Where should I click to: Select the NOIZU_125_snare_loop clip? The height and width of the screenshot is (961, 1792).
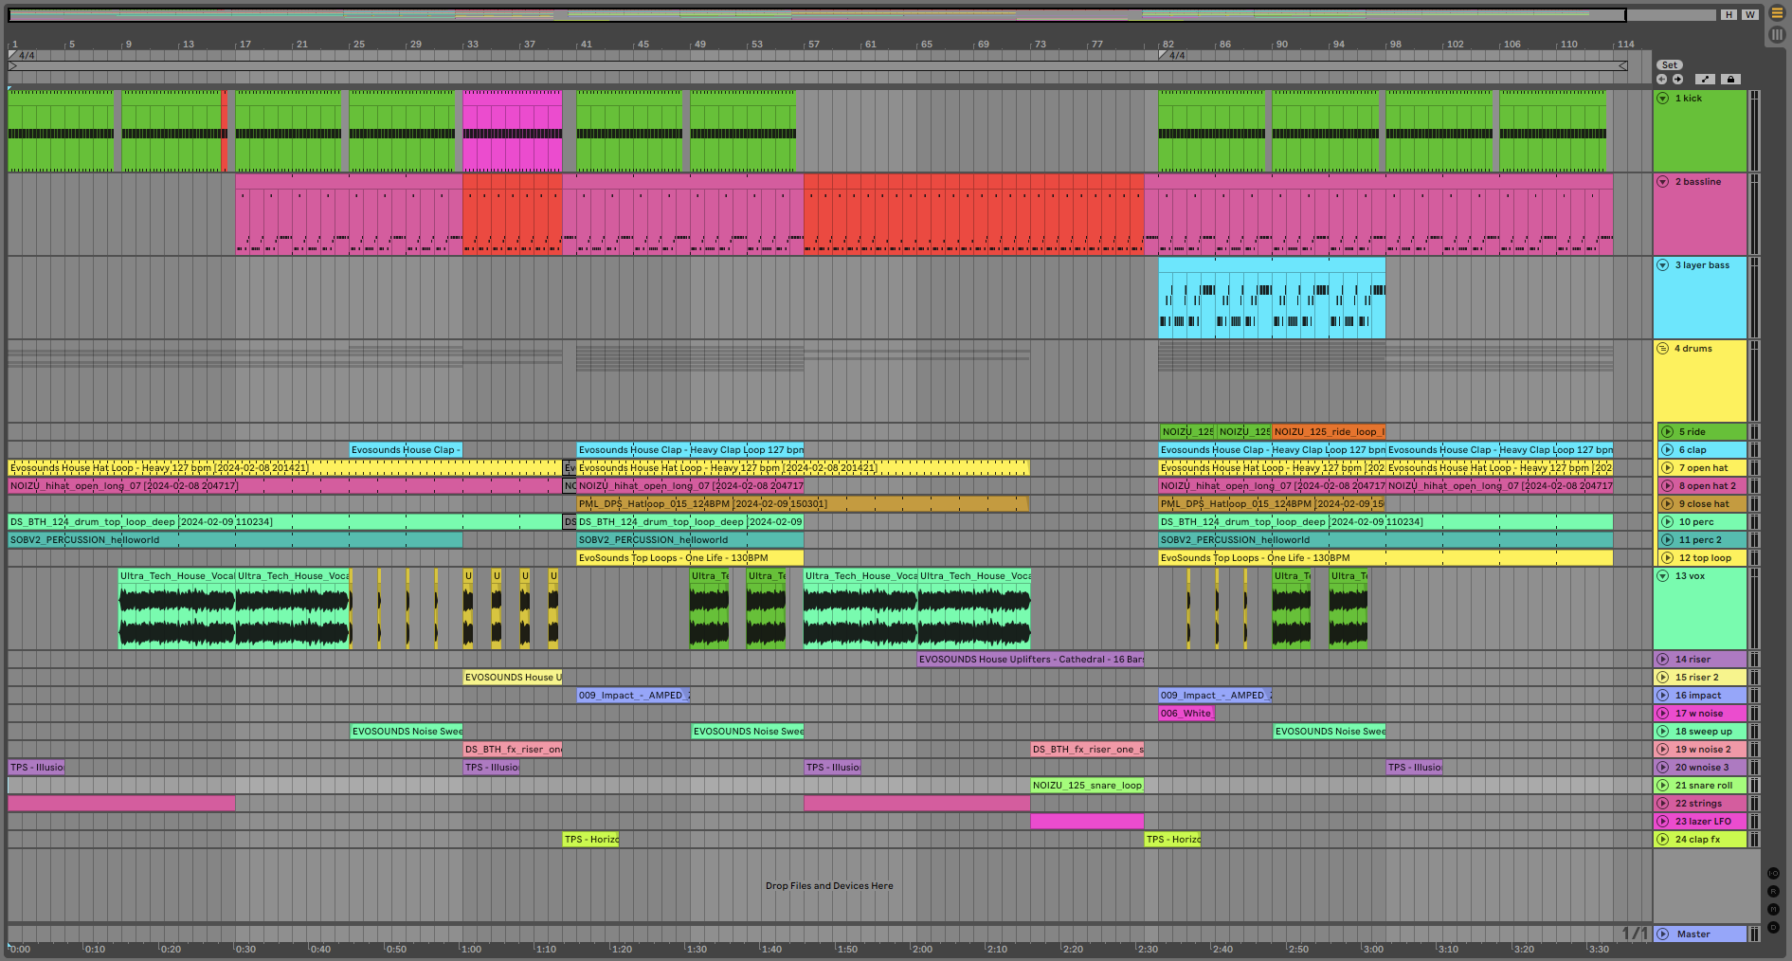[x=1088, y=786]
